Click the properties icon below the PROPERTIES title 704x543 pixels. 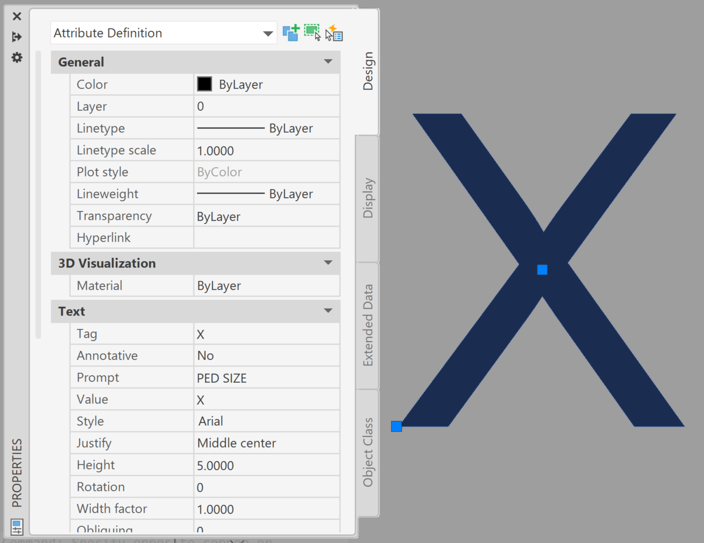17,527
